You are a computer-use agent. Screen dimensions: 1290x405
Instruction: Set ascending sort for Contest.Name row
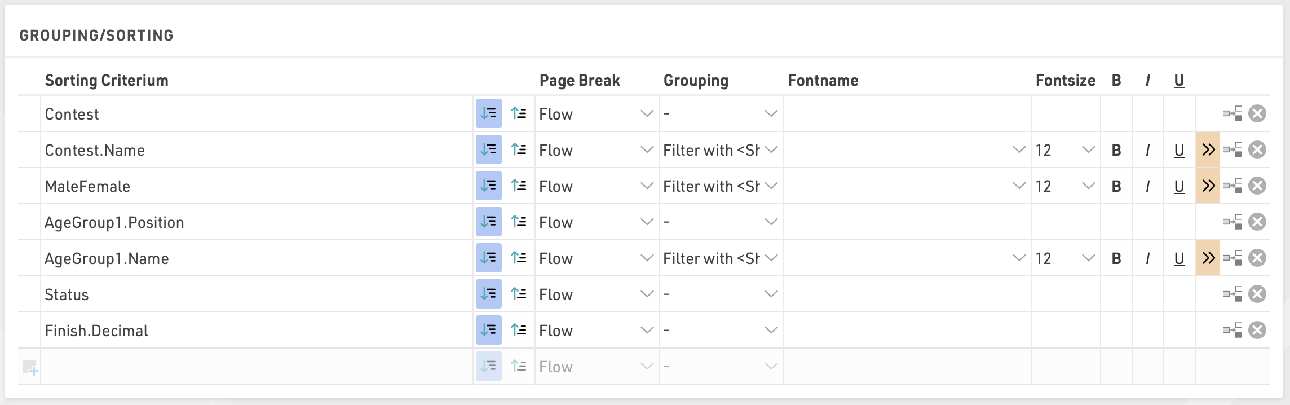[x=519, y=150]
